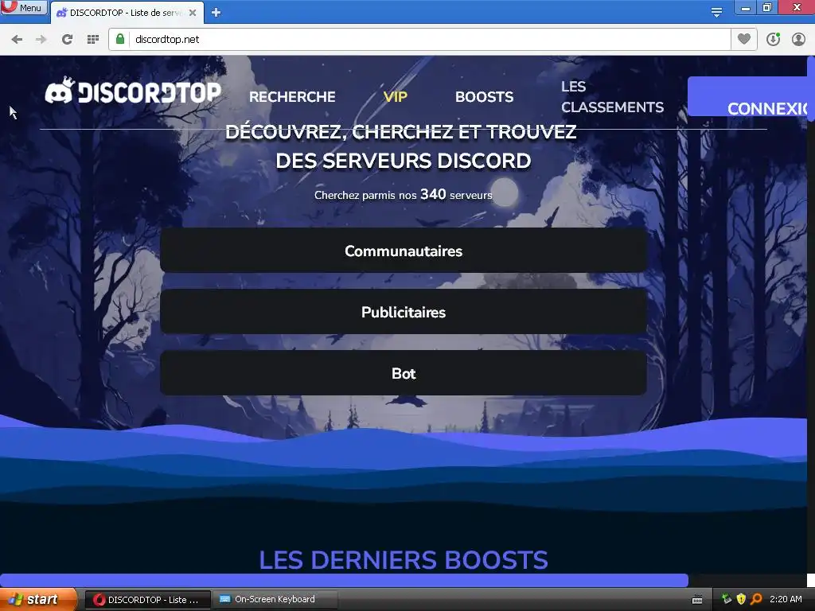Switch to DISCORDTOP taskbar item

point(147,600)
